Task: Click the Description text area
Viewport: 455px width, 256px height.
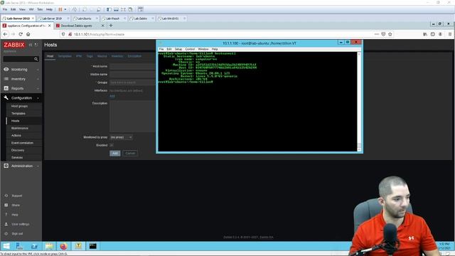Action: [133, 116]
